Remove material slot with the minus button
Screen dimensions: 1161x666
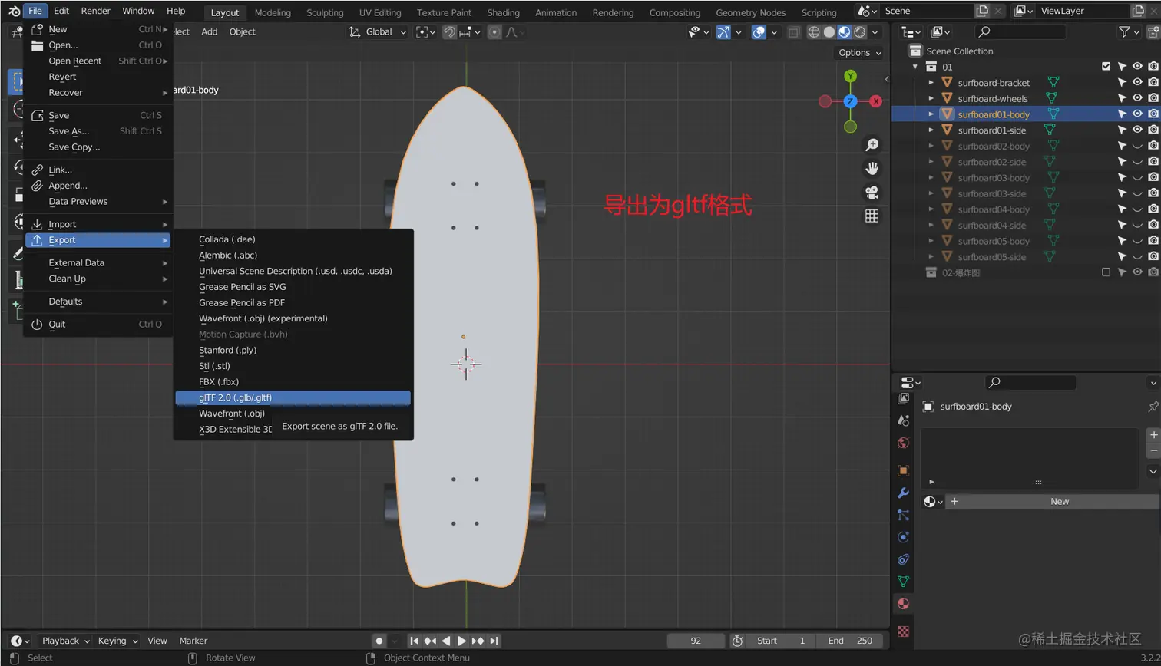[x=1153, y=450]
